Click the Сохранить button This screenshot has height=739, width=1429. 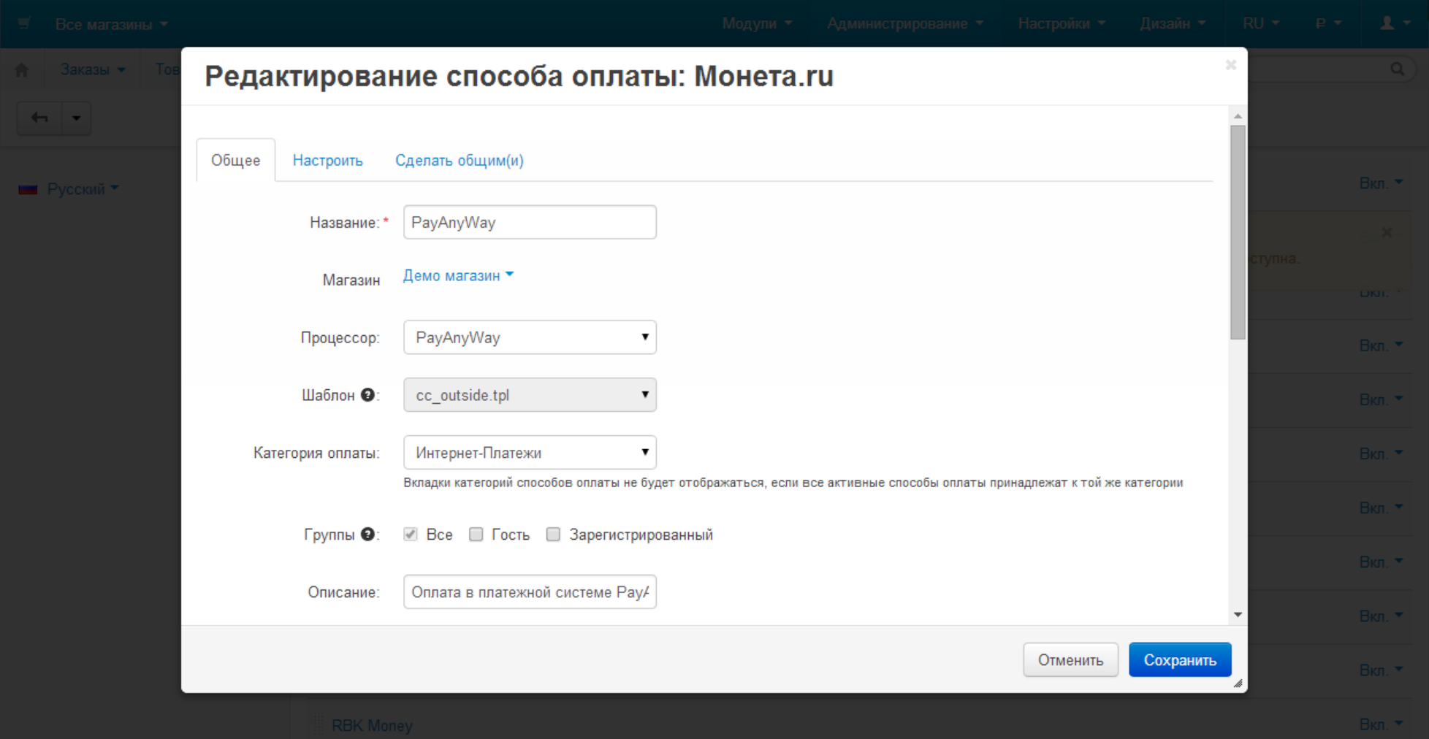pos(1180,659)
